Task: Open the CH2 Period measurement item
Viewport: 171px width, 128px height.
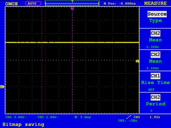Action: 155,103
